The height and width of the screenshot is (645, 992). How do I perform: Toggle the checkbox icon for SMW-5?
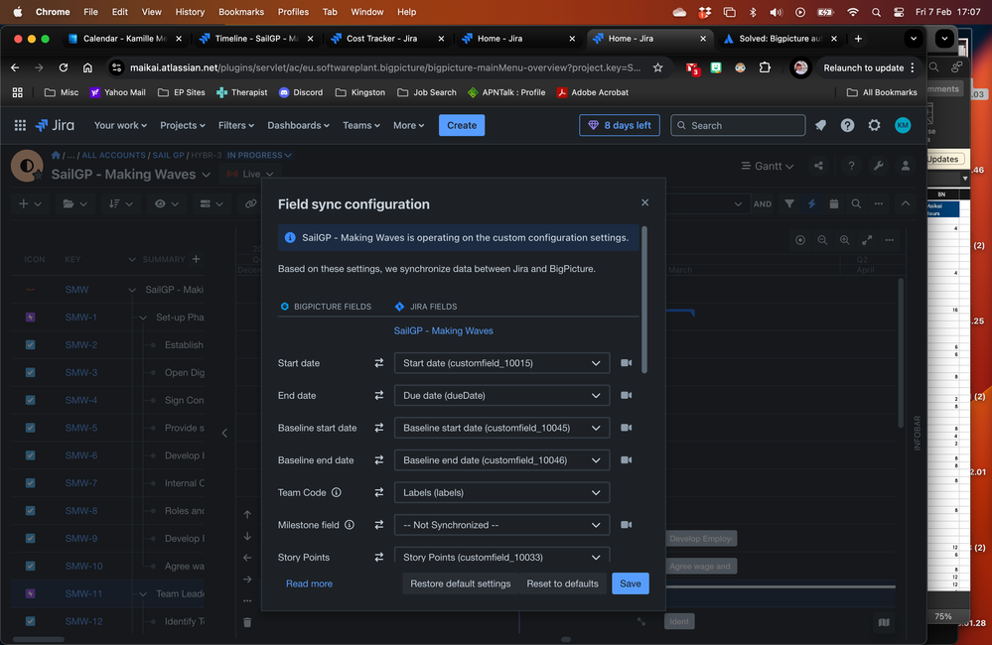pos(31,428)
